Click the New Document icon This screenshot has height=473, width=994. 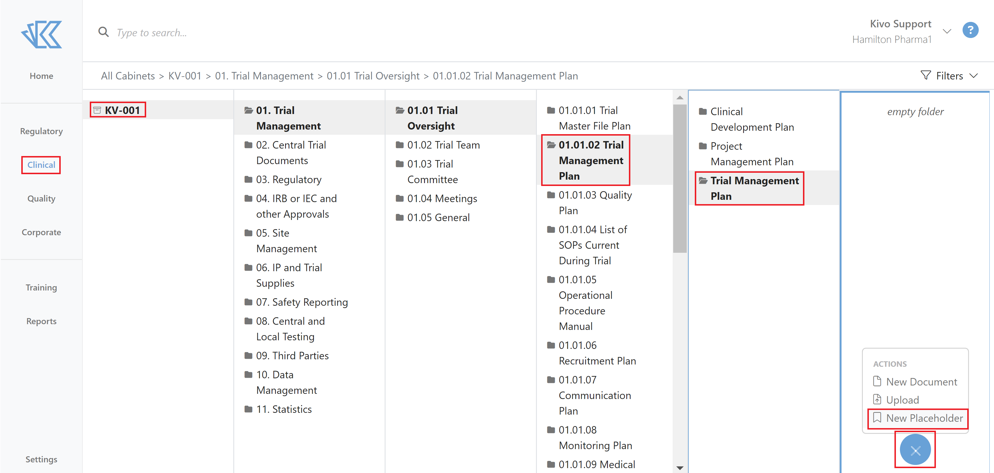(877, 381)
